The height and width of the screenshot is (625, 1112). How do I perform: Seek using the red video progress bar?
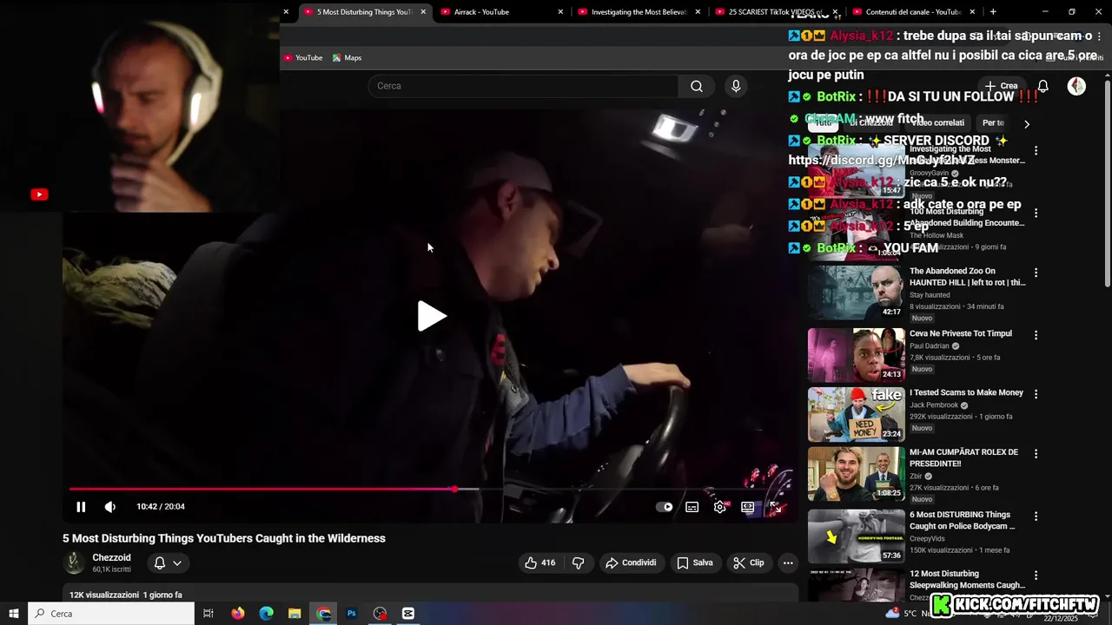(x=431, y=489)
